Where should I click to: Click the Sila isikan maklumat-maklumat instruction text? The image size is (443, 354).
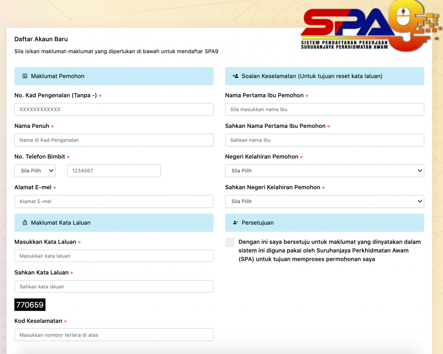click(x=116, y=51)
